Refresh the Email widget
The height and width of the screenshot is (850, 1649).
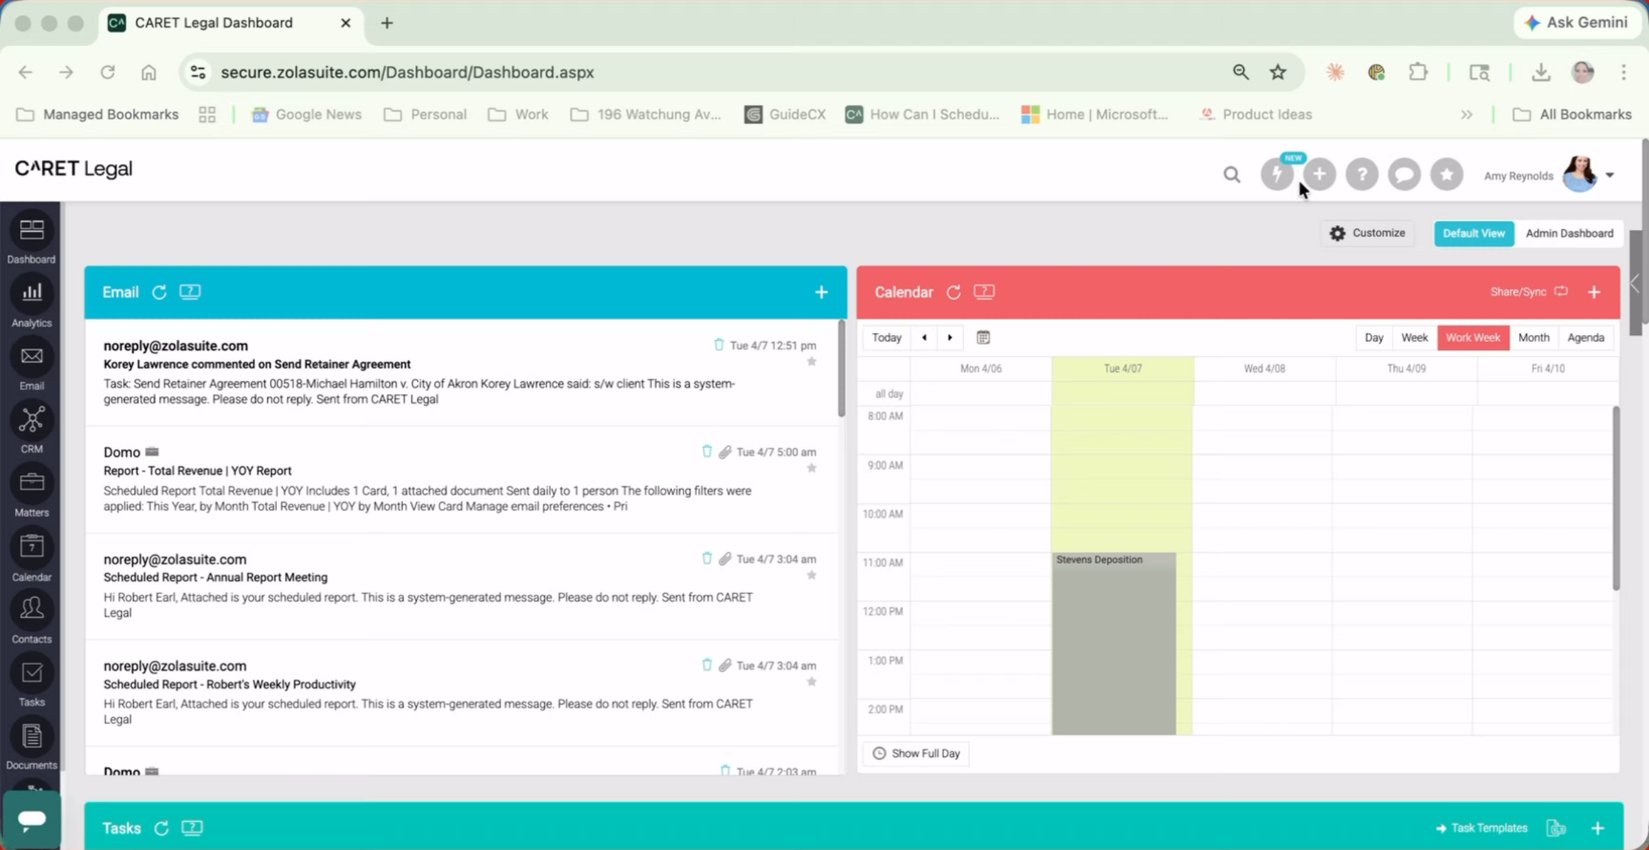[x=159, y=292]
